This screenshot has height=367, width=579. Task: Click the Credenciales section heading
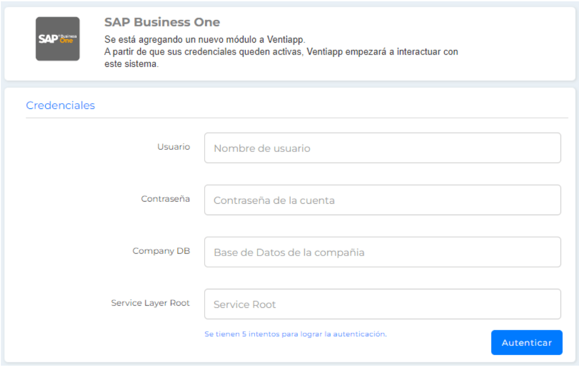click(60, 105)
